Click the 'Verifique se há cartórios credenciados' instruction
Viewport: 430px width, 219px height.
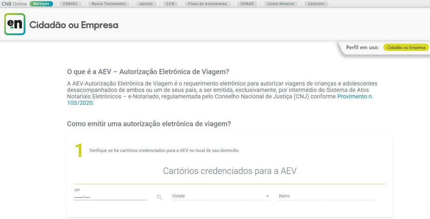(x=164, y=151)
